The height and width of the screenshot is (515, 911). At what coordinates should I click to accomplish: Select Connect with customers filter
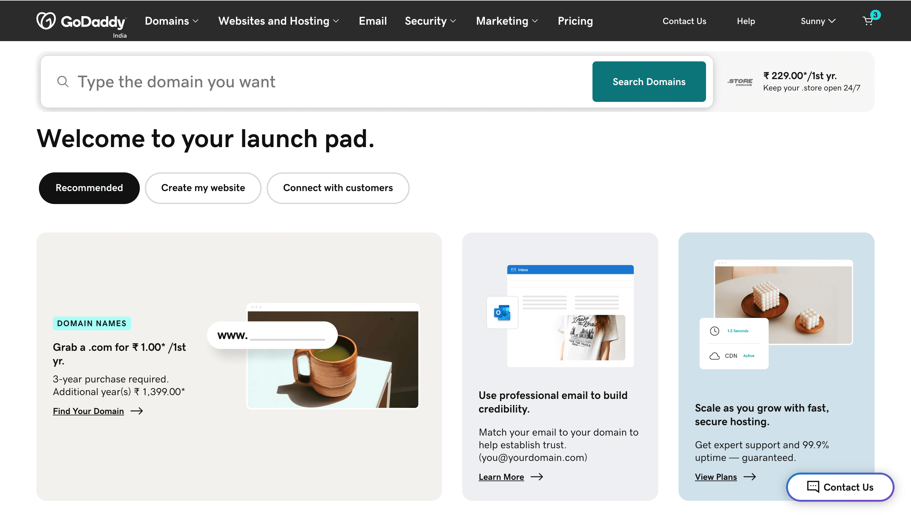pyautogui.click(x=338, y=188)
